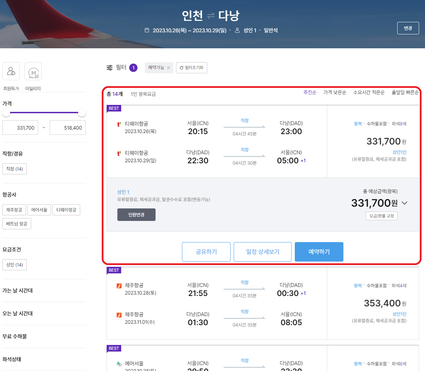This screenshot has width=425, height=371.
Task: Click the 예약하기 booking button
Action: [x=319, y=252]
